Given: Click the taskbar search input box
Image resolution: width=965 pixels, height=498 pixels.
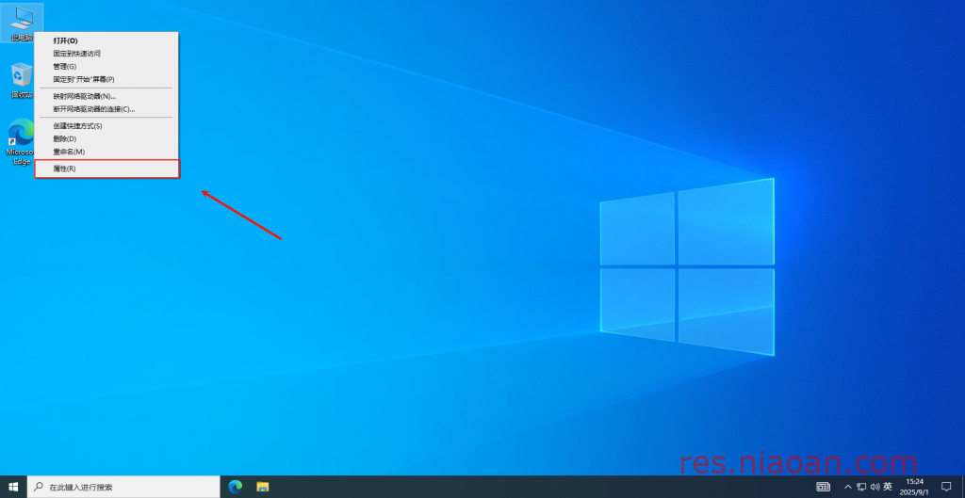Looking at the screenshot, I should pyautogui.click(x=123, y=487).
